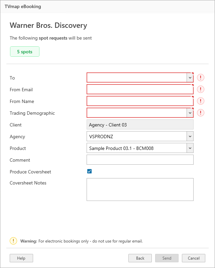Click the Warner Bros. Discovery heading
Viewport: 215px width, 268px height.
click(48, 25)
